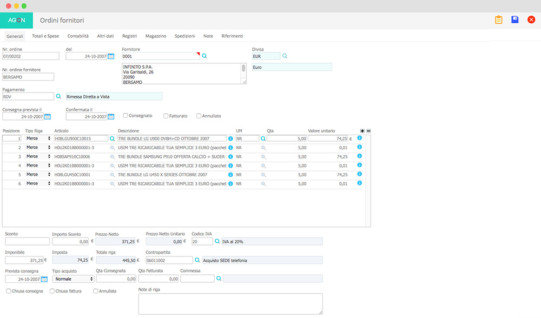
Task: Click description 'TRE BUNDLE LG U450 X SERIES OTTOBRE 2007'
Action: coord(162,175)
